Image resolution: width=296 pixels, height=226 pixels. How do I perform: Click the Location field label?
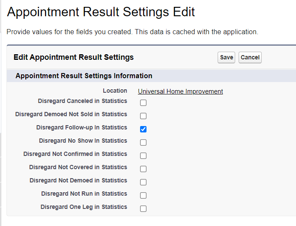click(115, 91)
